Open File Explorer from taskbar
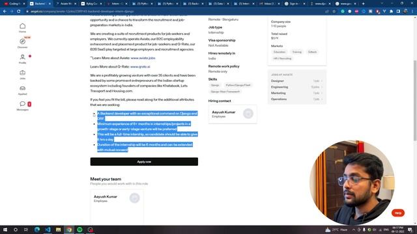 pyautogui.click(x=58, y=229)
